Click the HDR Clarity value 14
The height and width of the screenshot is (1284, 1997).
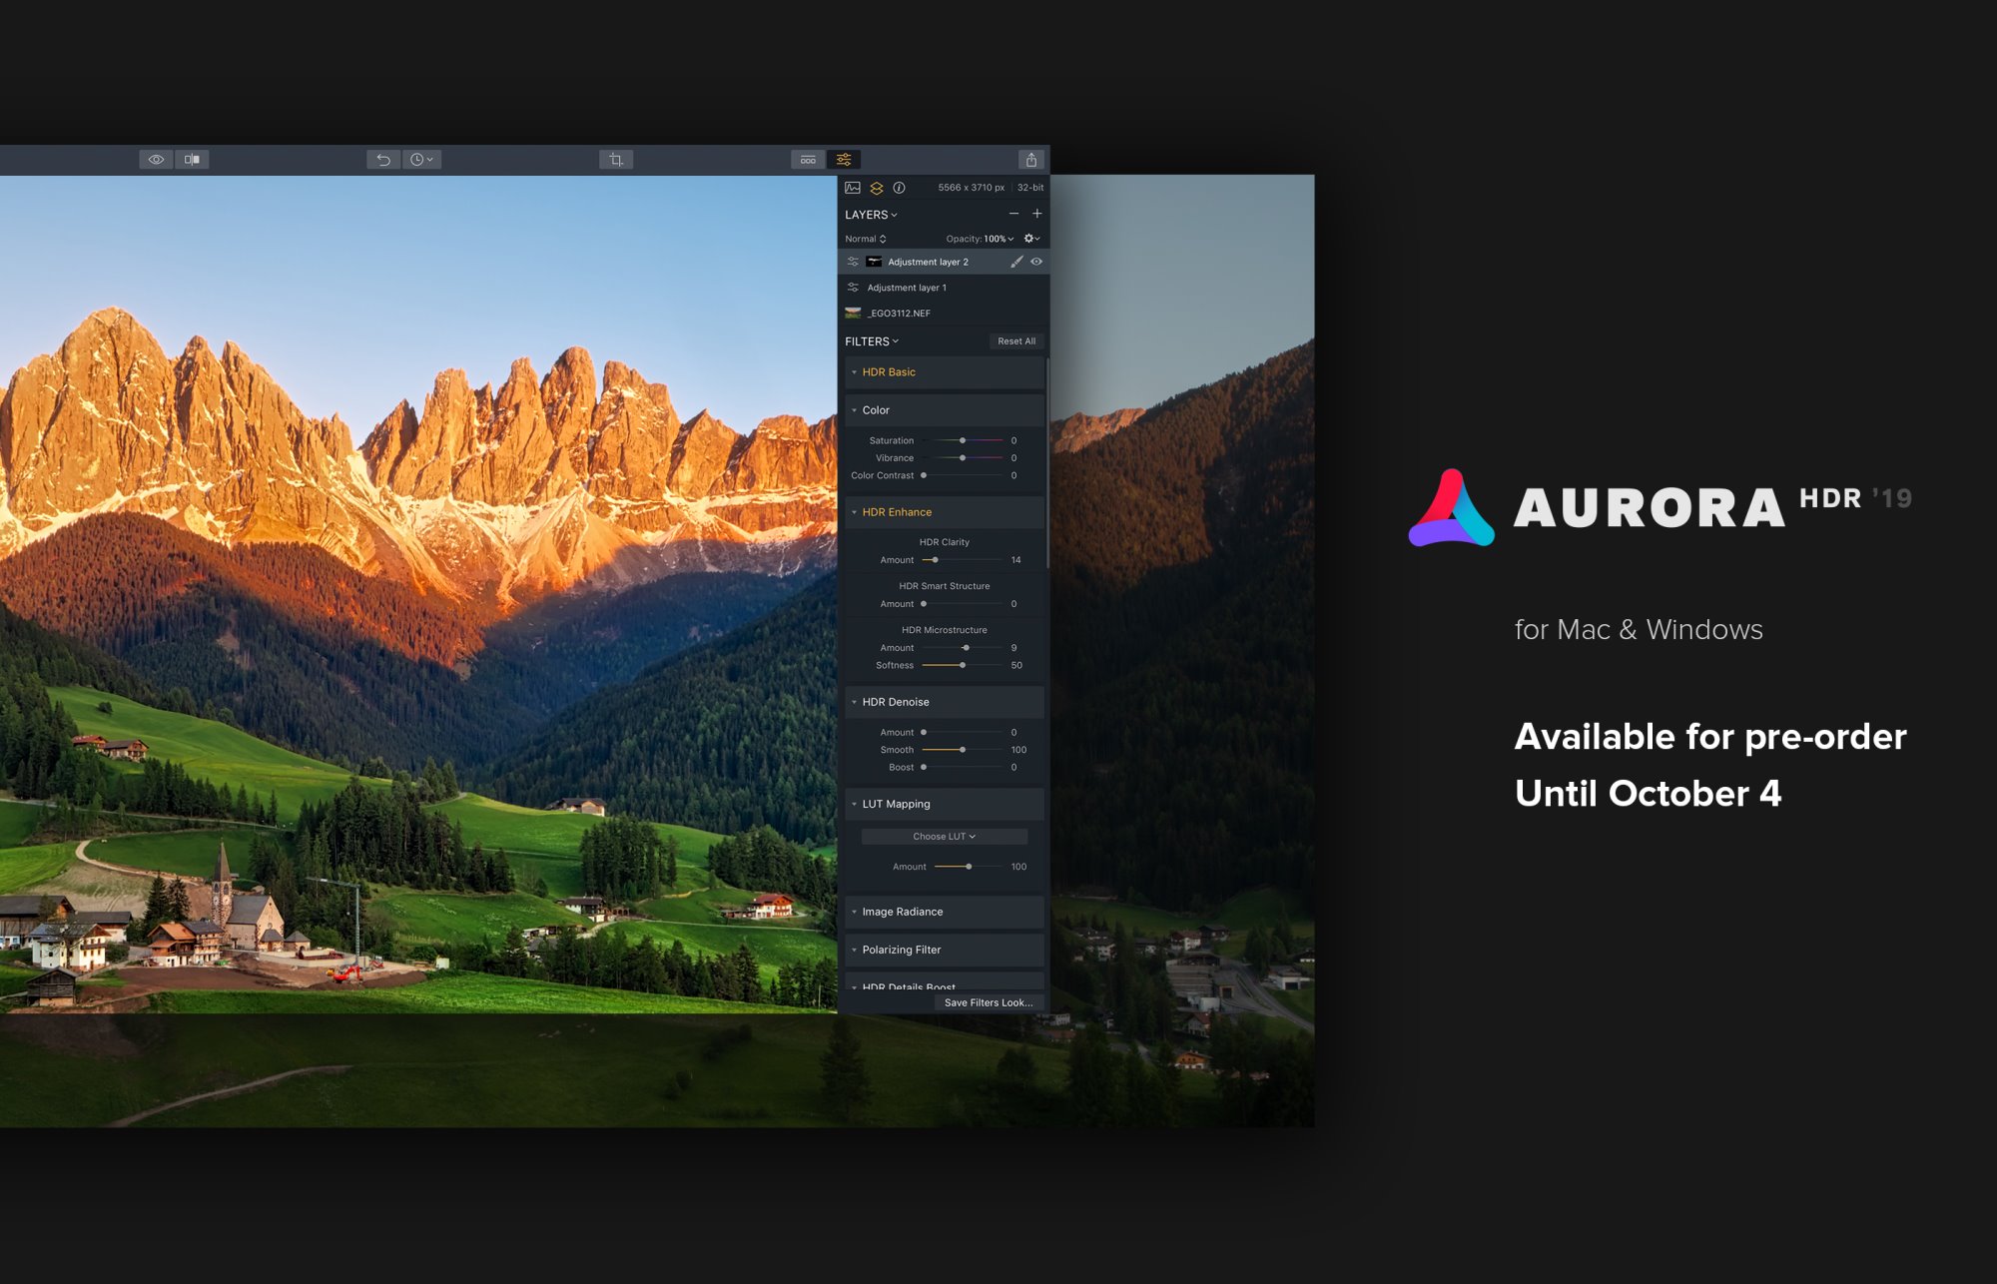tap(1015, 560)
